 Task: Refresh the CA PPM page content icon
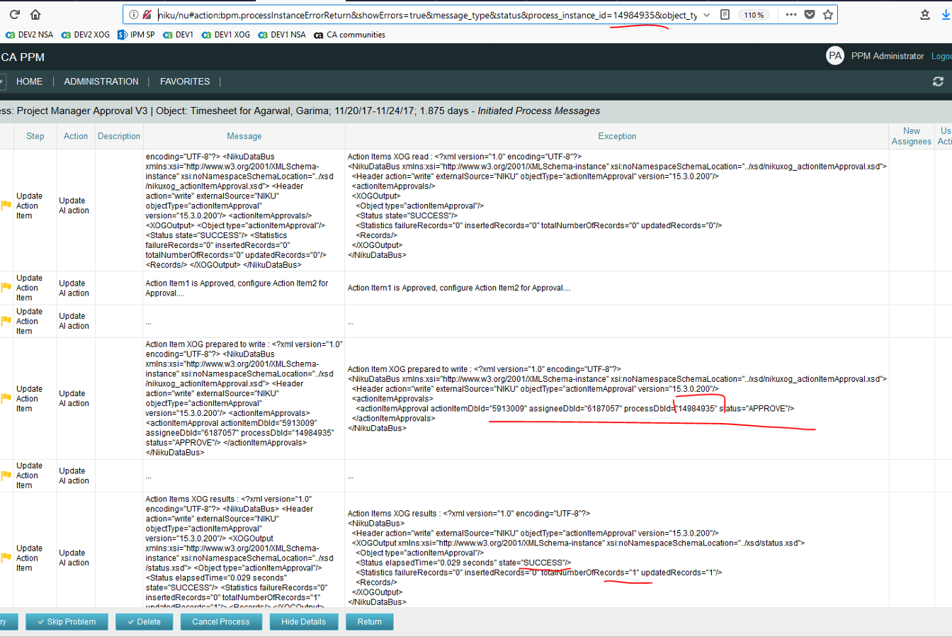pyautogui.click(x=939, y=81)
